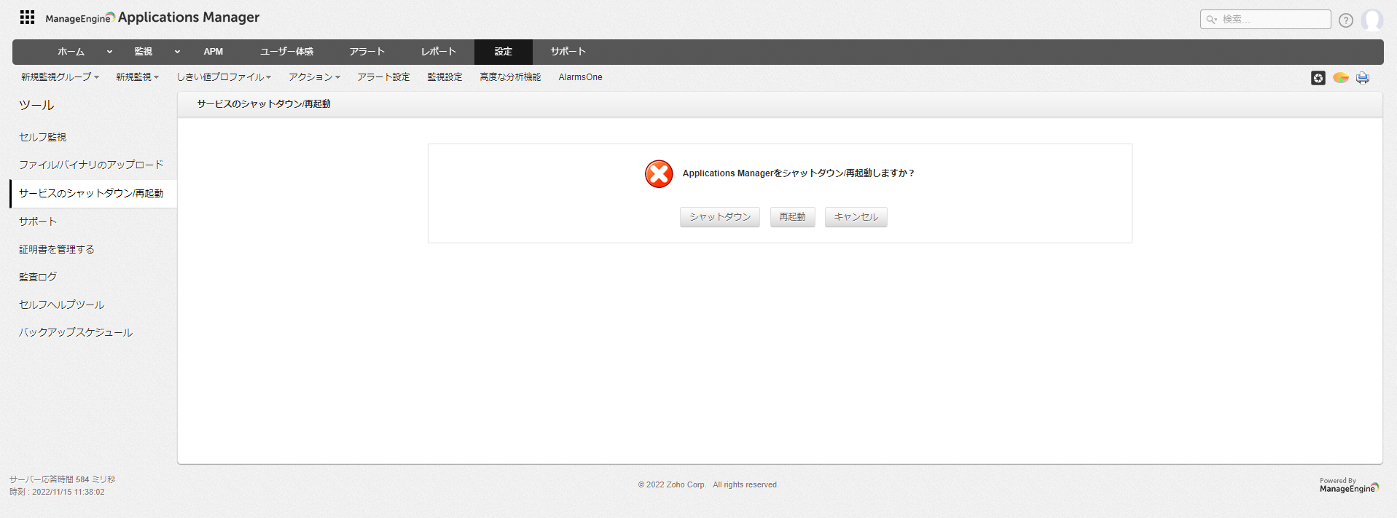Open バックアップスケジュール in the sidebar
The height and width of the screenshot is (518, 1397).
coord(76,332)
